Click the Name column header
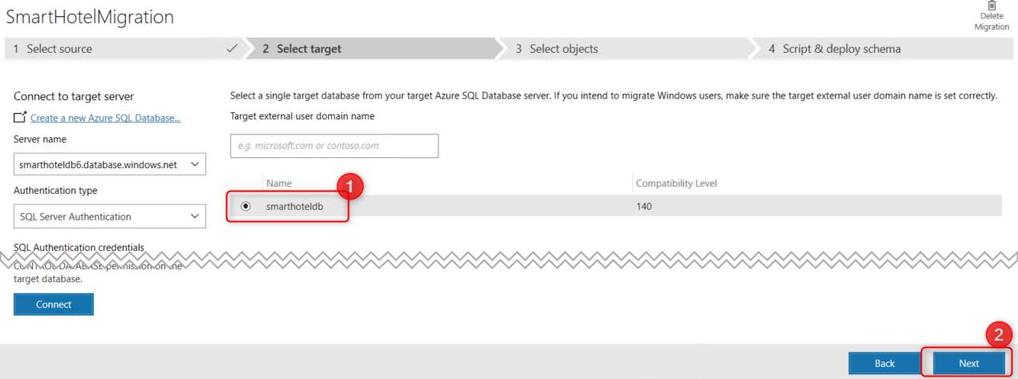 pyautogui.click(x=279, y=183)
